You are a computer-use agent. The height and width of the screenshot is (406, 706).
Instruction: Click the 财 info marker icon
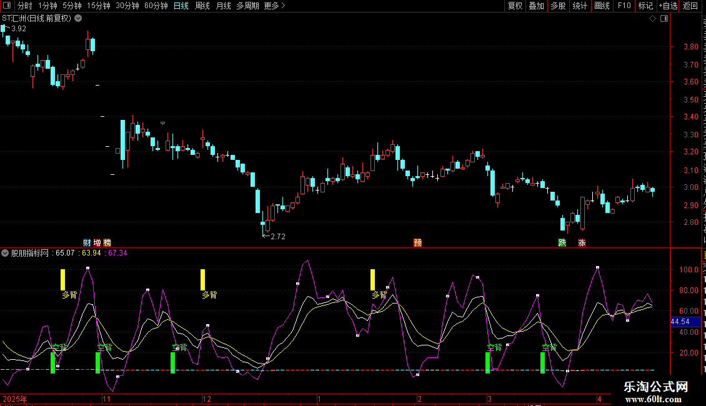pyautogui.click(x=87, y=242)
